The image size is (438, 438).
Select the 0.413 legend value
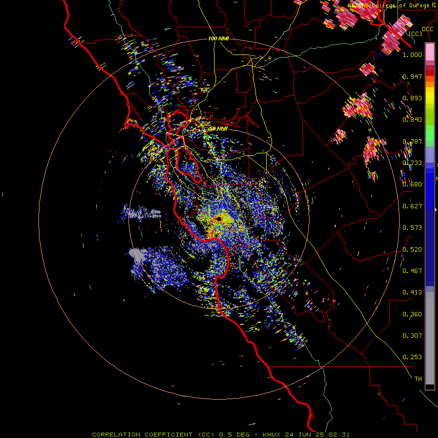pyautogui.click(x=412, y=292)
